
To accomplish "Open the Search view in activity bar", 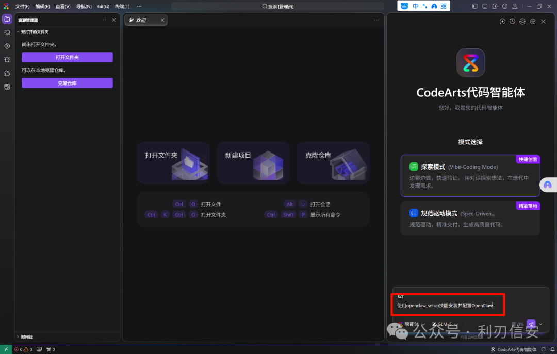I will [x=7, y=32].
